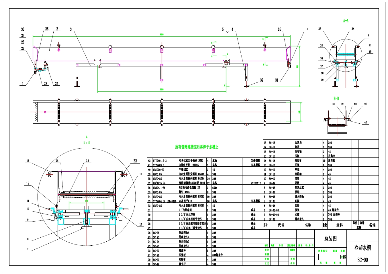Click part name 机架

[x=297, y=210]
